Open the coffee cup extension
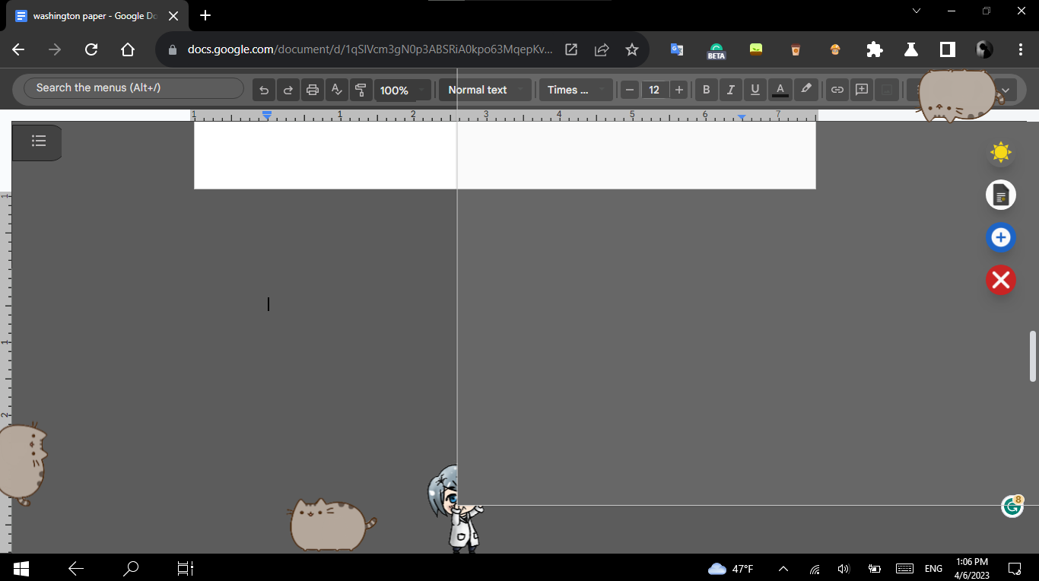This screenshot has height=581, width=1039. (796, 49)
